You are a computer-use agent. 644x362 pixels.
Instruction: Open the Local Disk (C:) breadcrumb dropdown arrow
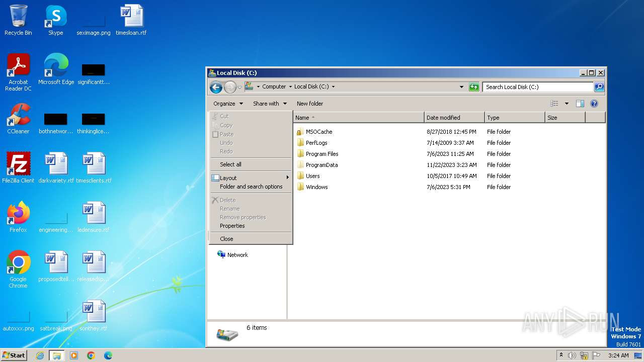click(x=333, y=87)
